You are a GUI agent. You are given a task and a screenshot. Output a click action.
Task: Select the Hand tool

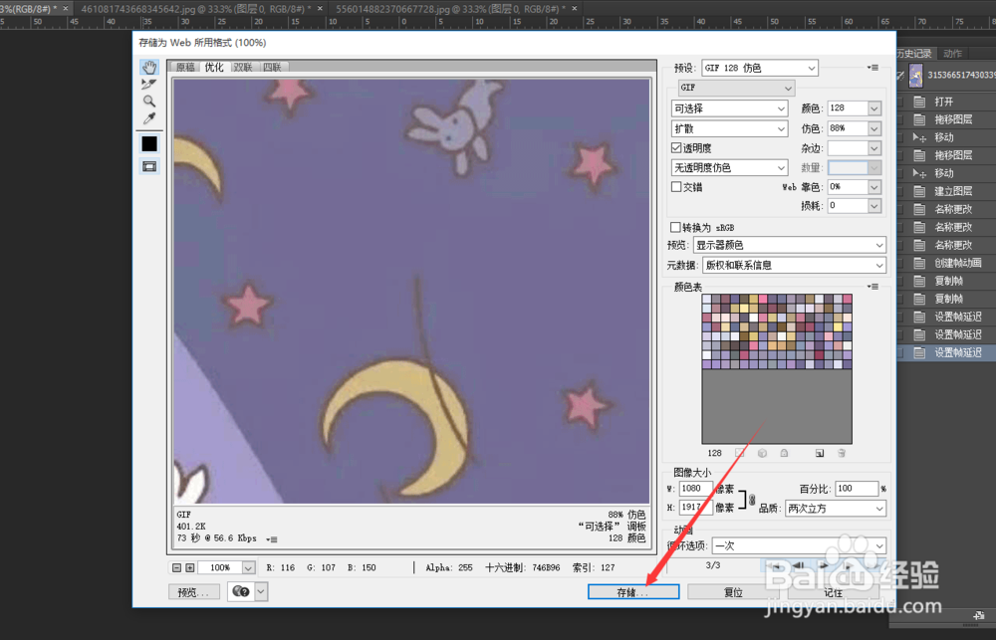pyautogui.click(x=149, y=67)
